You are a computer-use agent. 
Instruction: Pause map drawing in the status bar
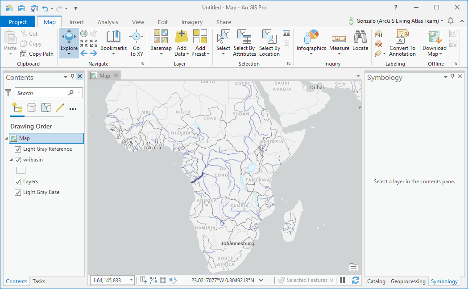click(342, 280)
